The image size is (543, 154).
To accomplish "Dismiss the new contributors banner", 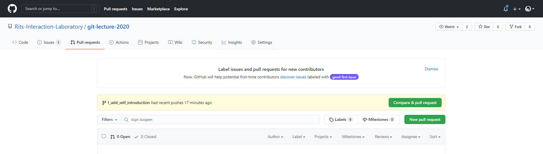I will [431, 69].
